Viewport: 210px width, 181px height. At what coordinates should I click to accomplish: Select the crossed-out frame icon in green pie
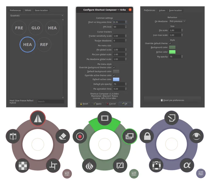click(x=120, y=166)
